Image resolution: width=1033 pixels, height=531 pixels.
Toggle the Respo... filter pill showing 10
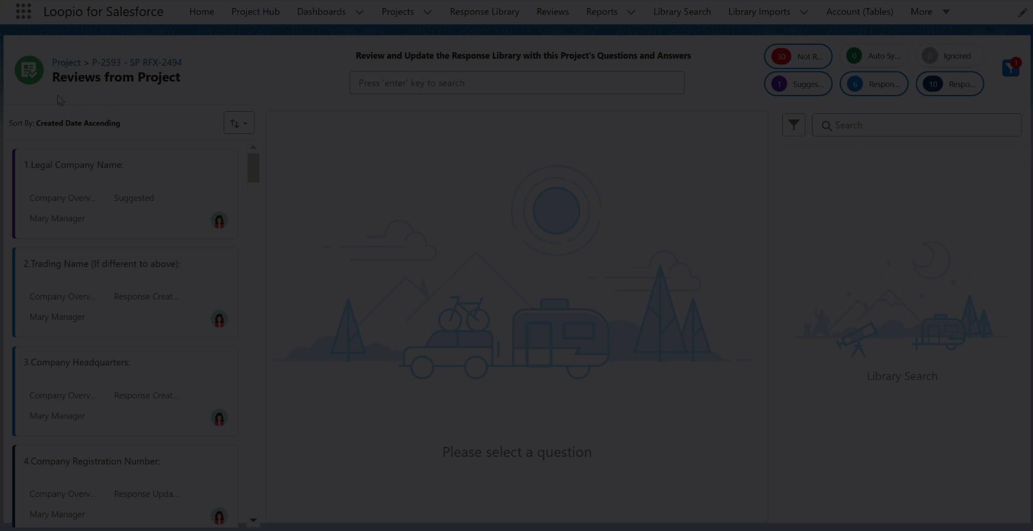(950, 84)
